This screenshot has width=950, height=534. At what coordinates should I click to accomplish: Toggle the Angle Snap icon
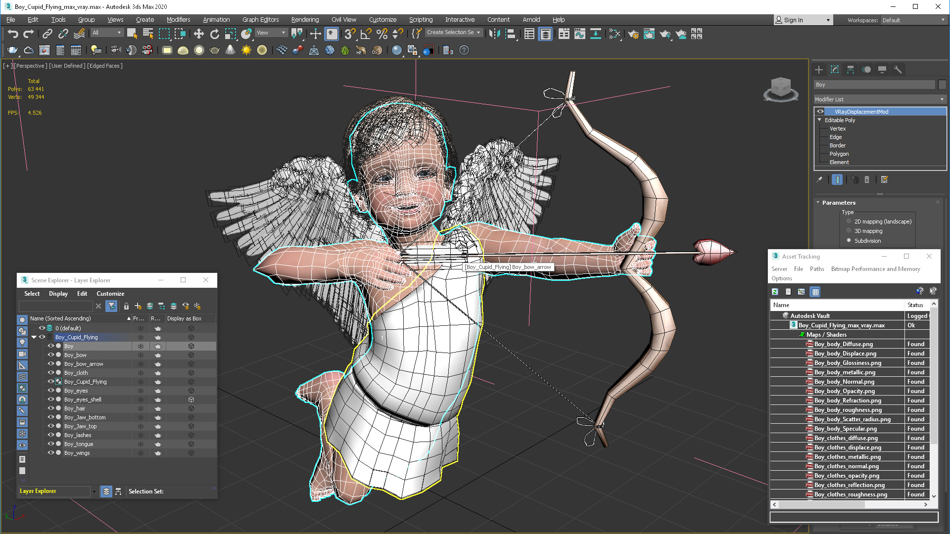click(x=366, y=34)
